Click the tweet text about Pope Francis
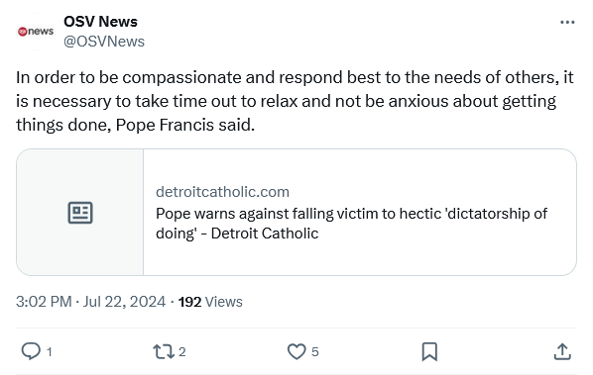The height and width of the screenshot is (375, 593). click(295, 101)
